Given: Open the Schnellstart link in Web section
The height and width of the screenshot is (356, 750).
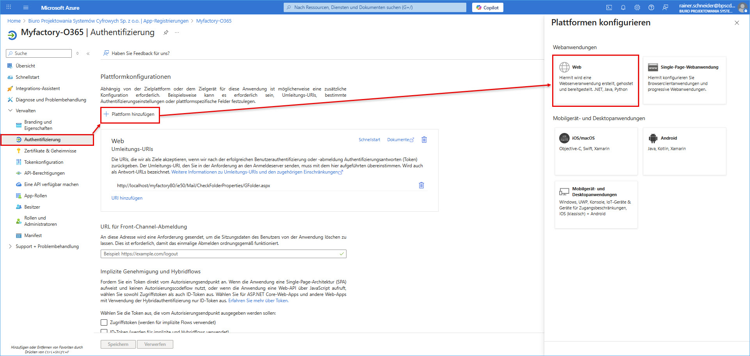Looking at the screenshot, I should tap(369, 140).
